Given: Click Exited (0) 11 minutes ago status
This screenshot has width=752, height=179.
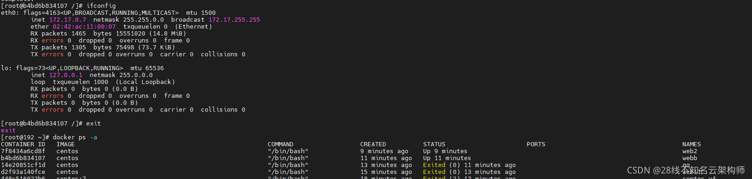Looking at the screenshot, I should coord(470,165).
